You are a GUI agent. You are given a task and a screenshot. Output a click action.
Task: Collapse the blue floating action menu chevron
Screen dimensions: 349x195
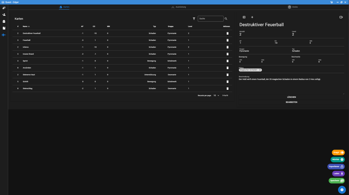click(x=342, y=190)
